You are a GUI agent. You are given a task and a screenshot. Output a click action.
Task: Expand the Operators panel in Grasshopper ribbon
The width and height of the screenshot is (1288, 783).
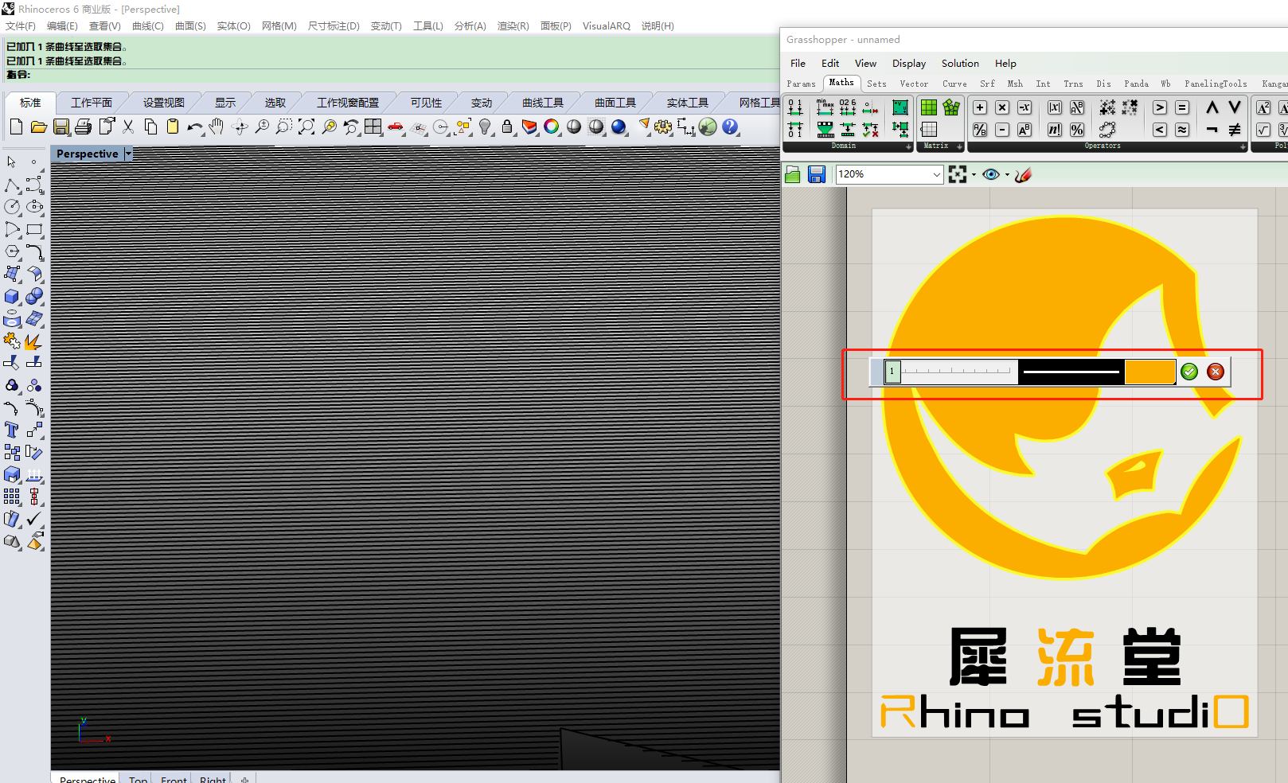point(1243,147)
